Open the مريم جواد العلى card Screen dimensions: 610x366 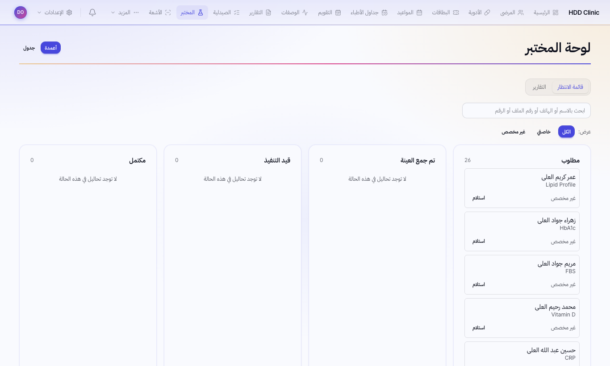pyautogui.click(x=522, y=274)
